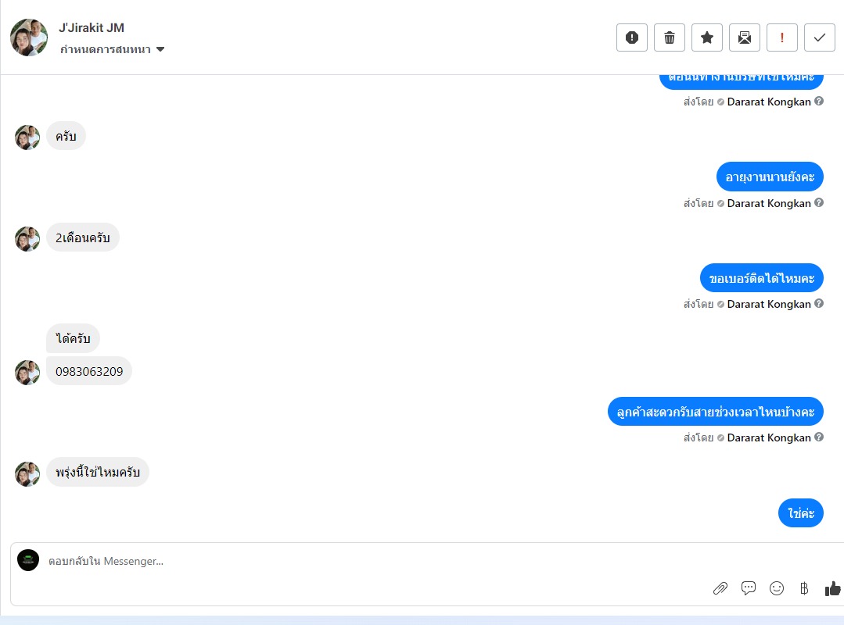Click Dararat Kongkan name under last sent message

(x=769, y=437)
